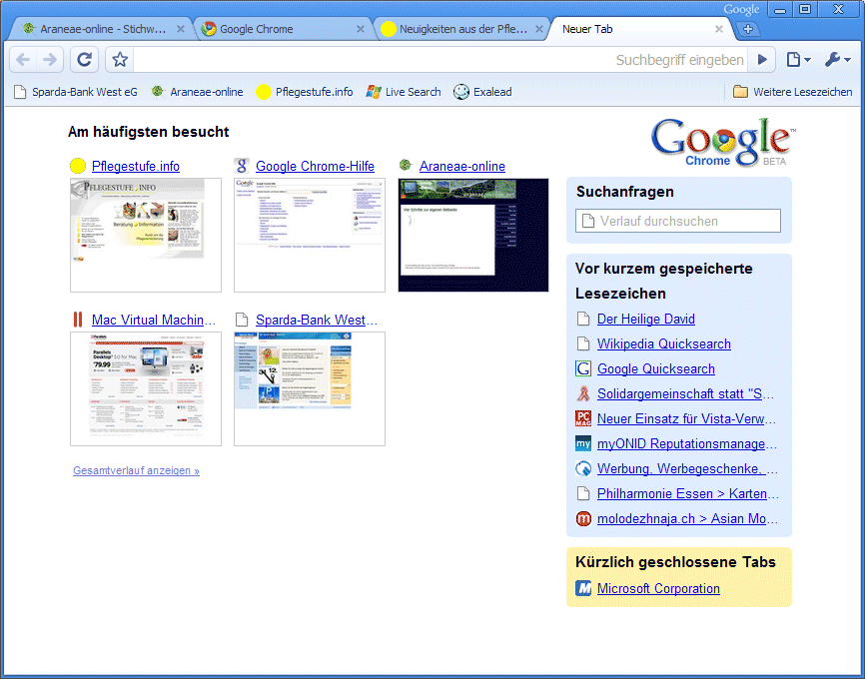
Task: Open the Weitere Lesezeichen folder
Action: tap(792, 92)
